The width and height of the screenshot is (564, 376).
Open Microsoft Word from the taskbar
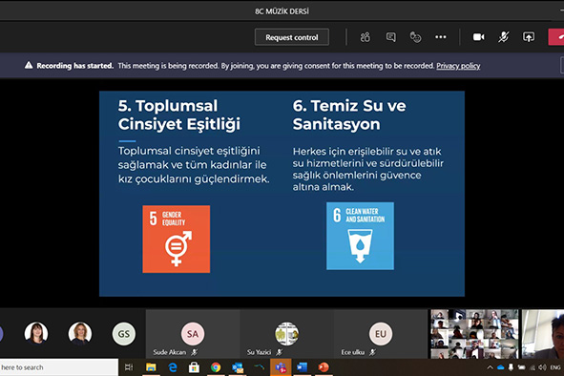pyautogui.click(x=303, y=367)
